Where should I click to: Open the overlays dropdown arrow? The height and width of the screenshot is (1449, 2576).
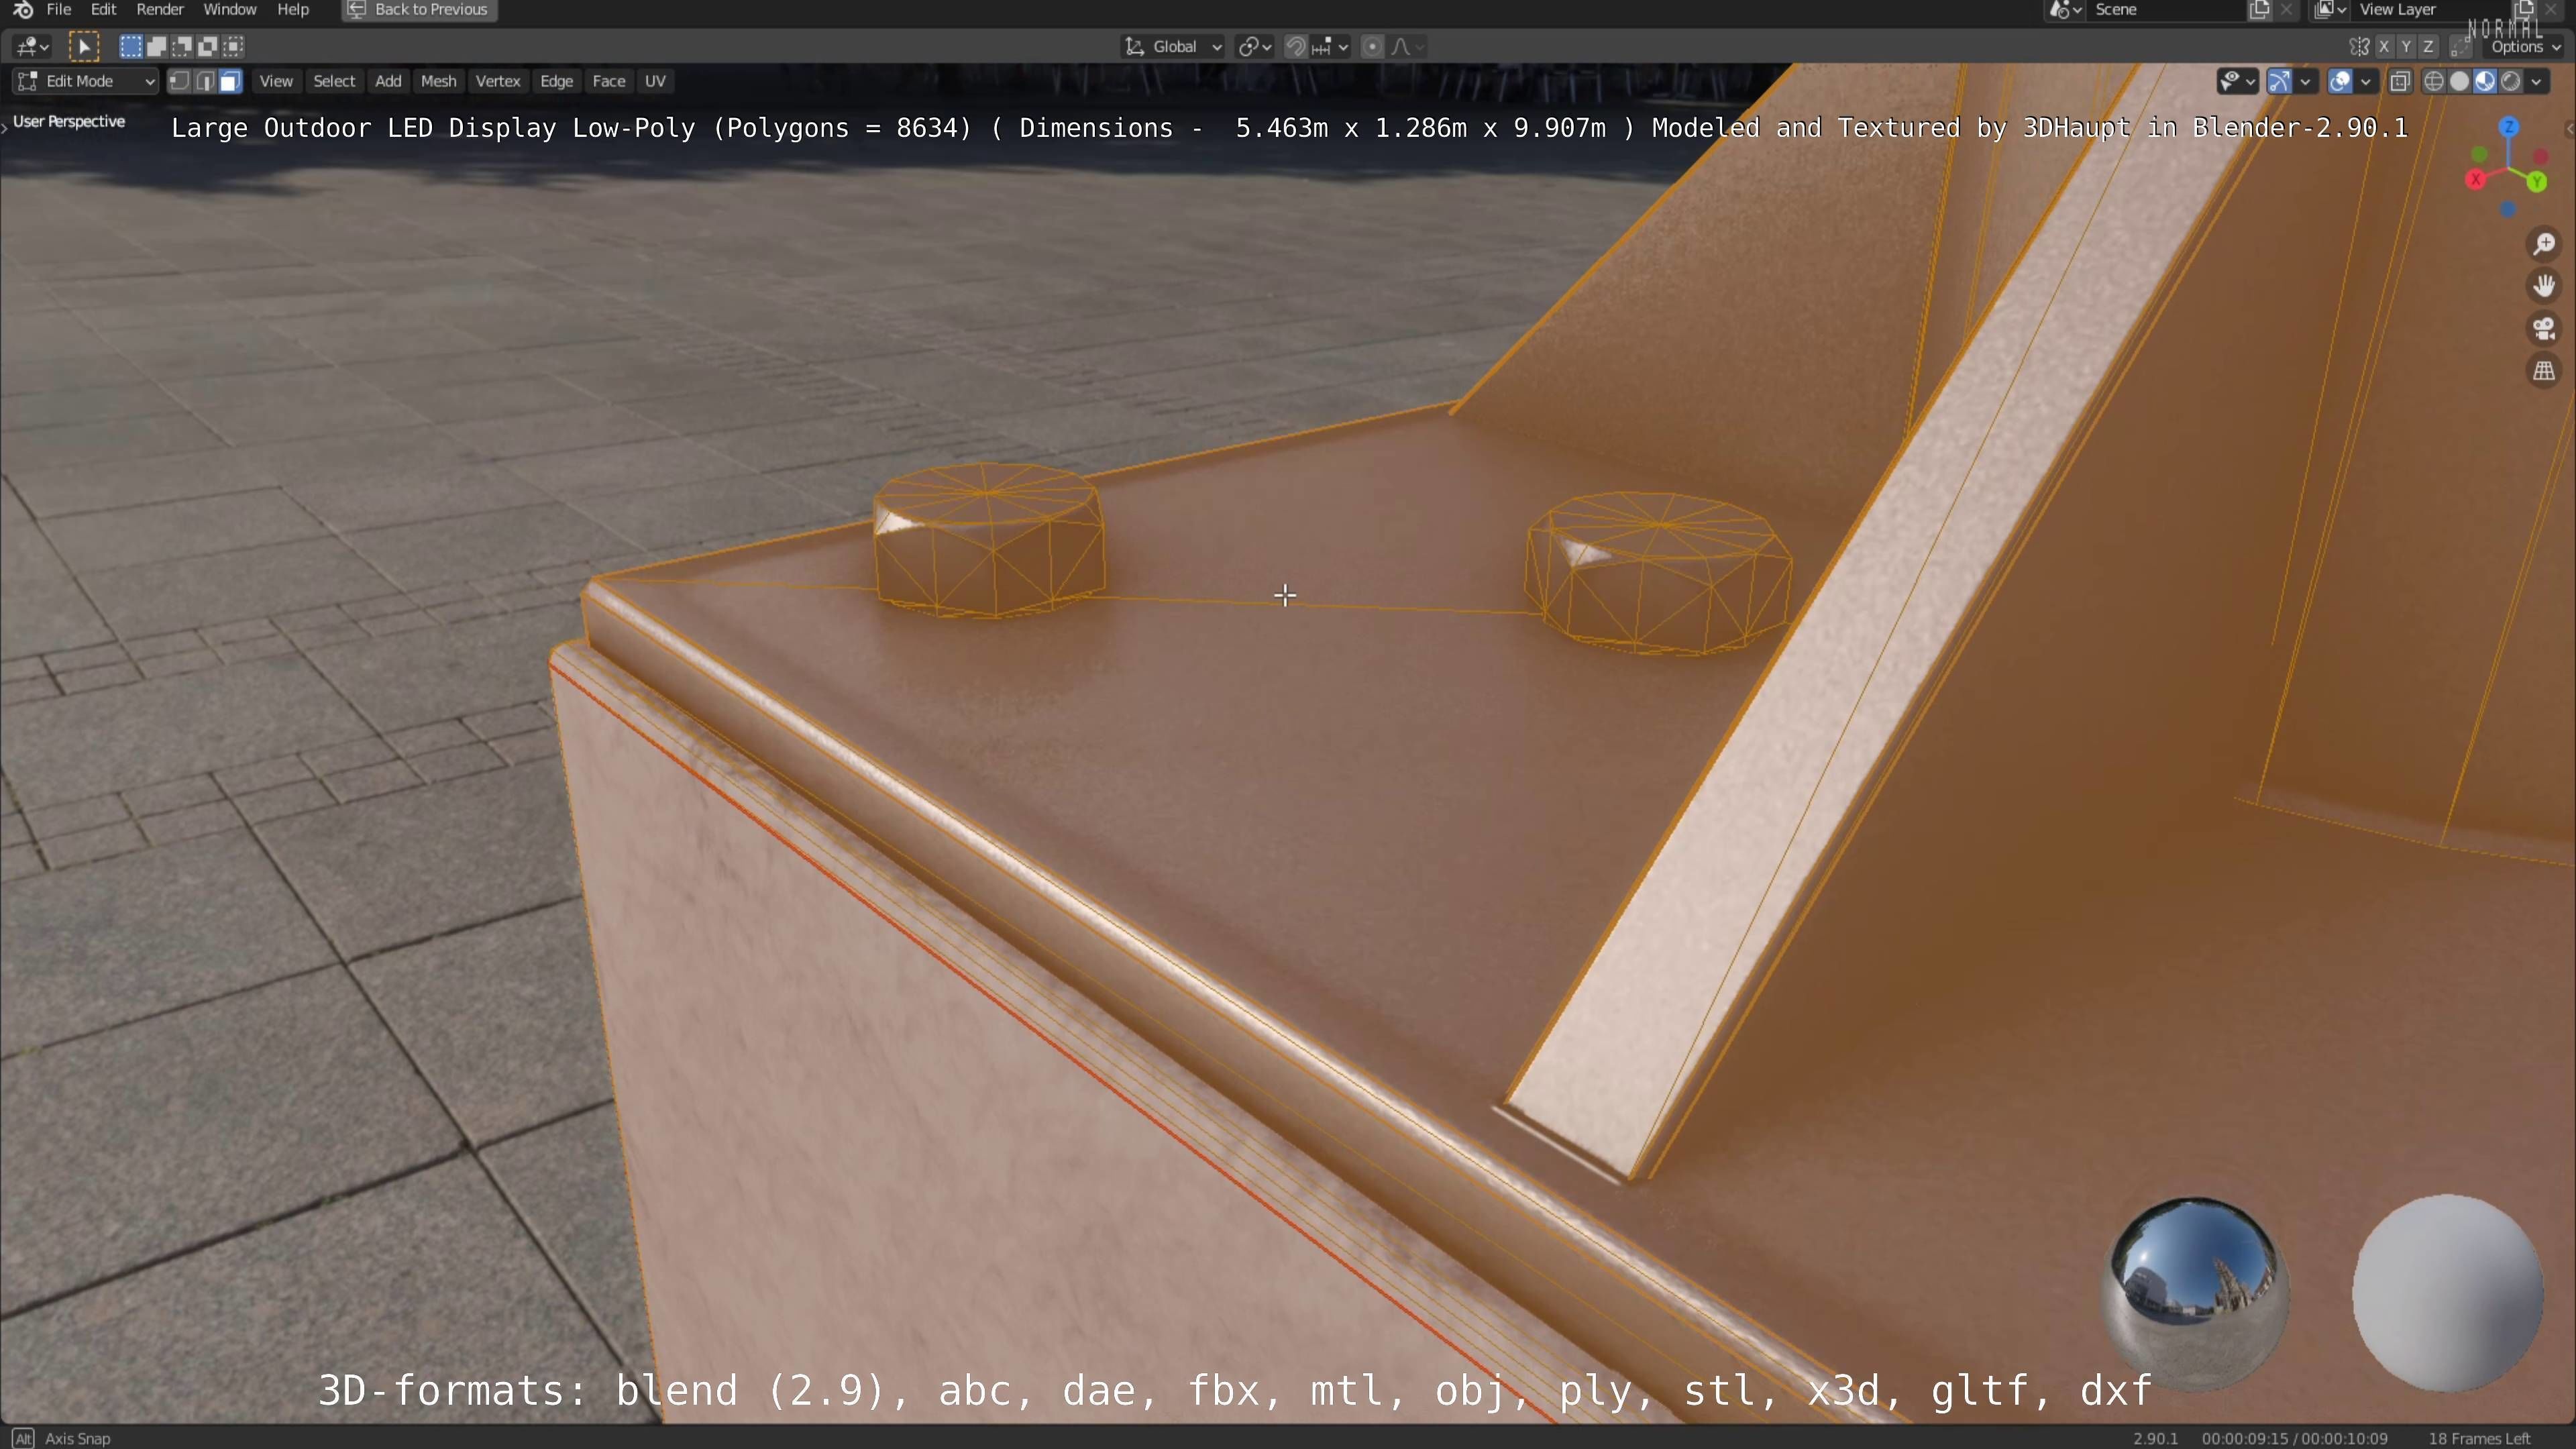[x=2365, y=82]
